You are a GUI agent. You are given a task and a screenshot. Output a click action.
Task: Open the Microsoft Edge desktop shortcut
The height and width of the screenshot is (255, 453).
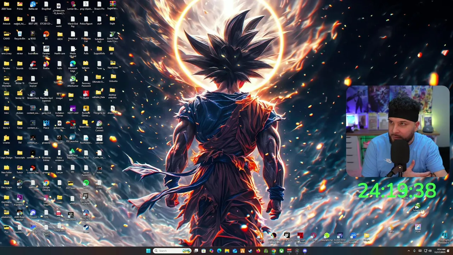(73, 66)
